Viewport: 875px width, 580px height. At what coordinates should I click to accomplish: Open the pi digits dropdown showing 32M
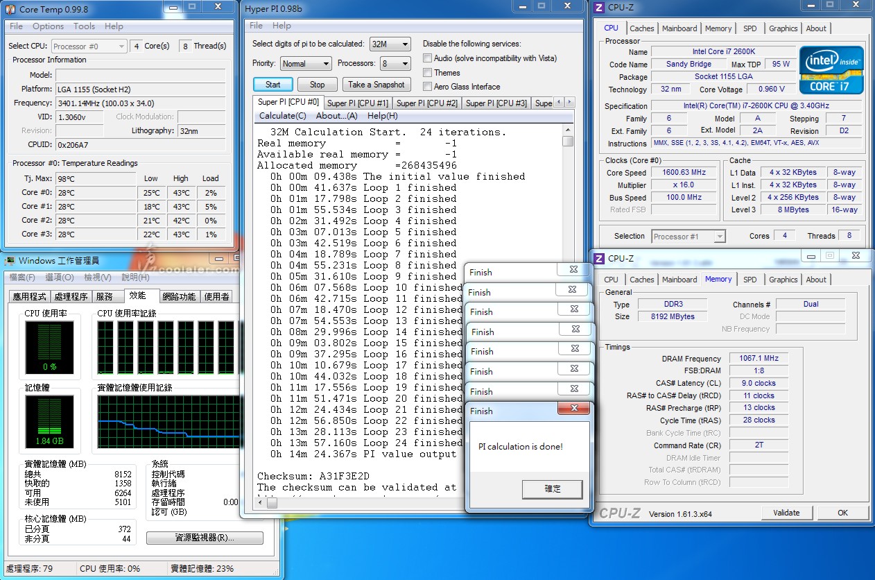click(390, 44)
